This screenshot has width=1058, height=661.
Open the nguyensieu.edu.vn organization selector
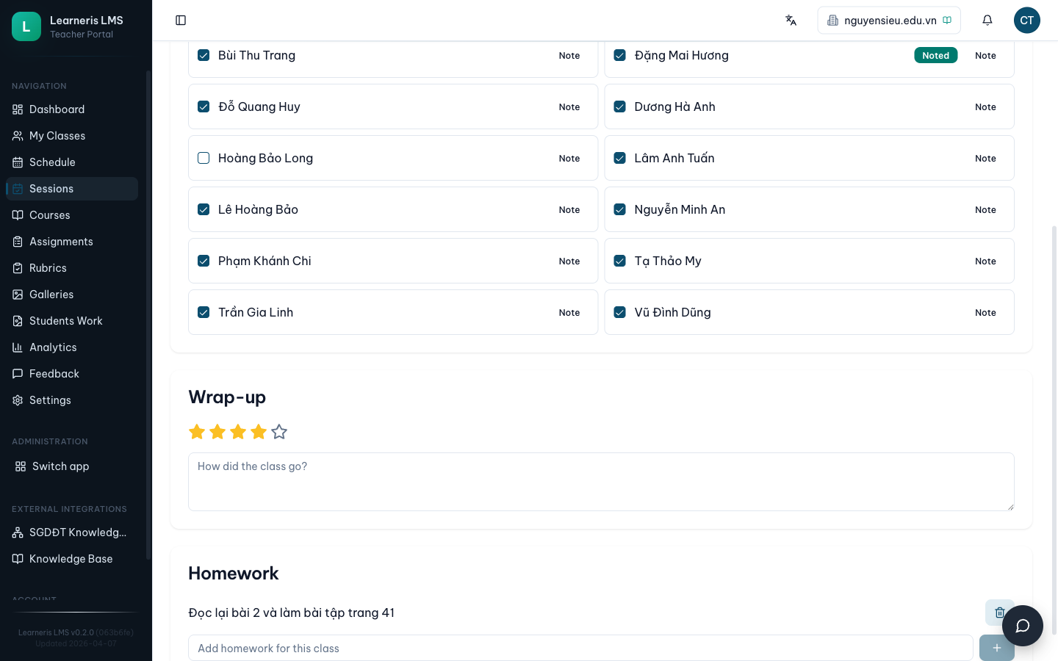coord(889,21)
